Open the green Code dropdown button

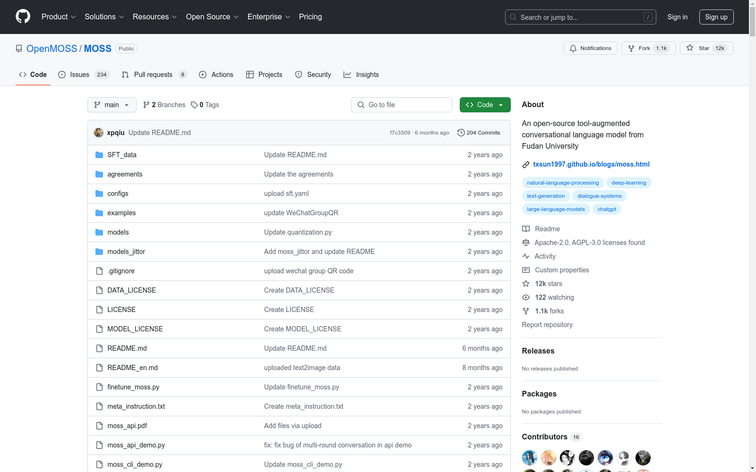click(x=485, y=105)
